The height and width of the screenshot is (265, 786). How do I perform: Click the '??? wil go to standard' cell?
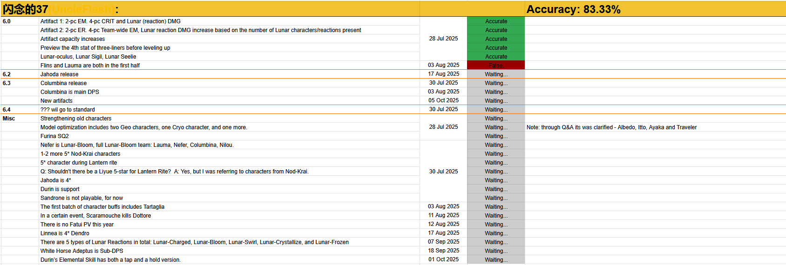pyautogui.click(x=229, y=110)
